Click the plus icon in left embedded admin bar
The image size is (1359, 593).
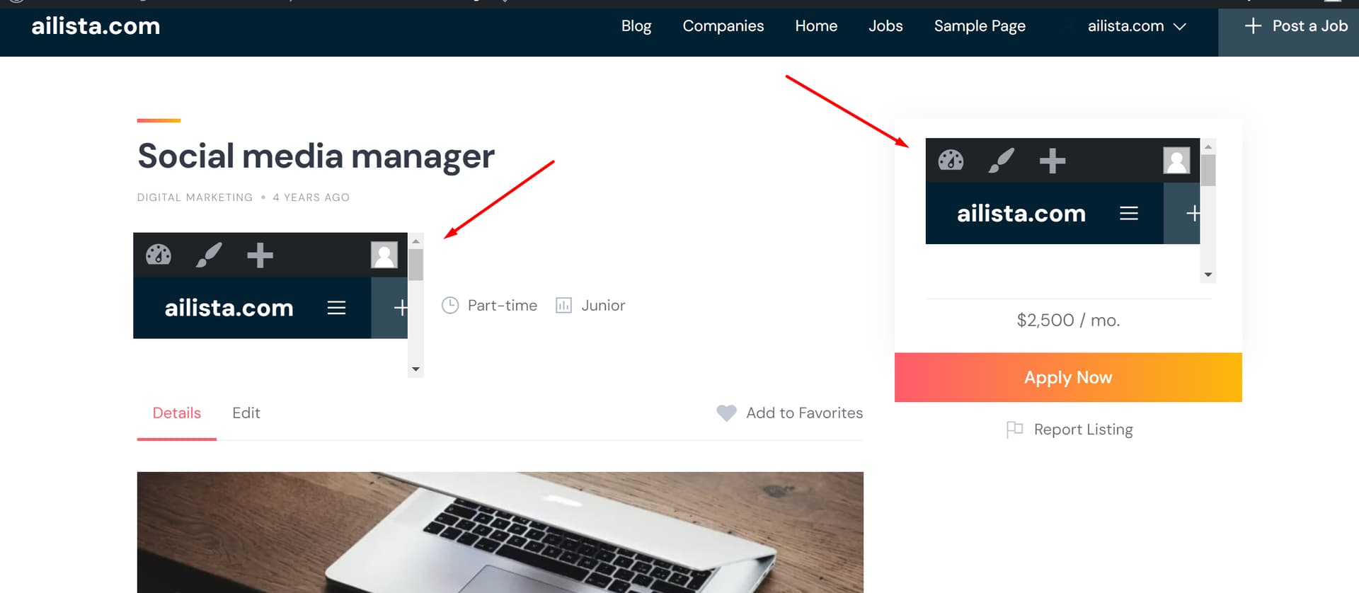tap(260, 255)
